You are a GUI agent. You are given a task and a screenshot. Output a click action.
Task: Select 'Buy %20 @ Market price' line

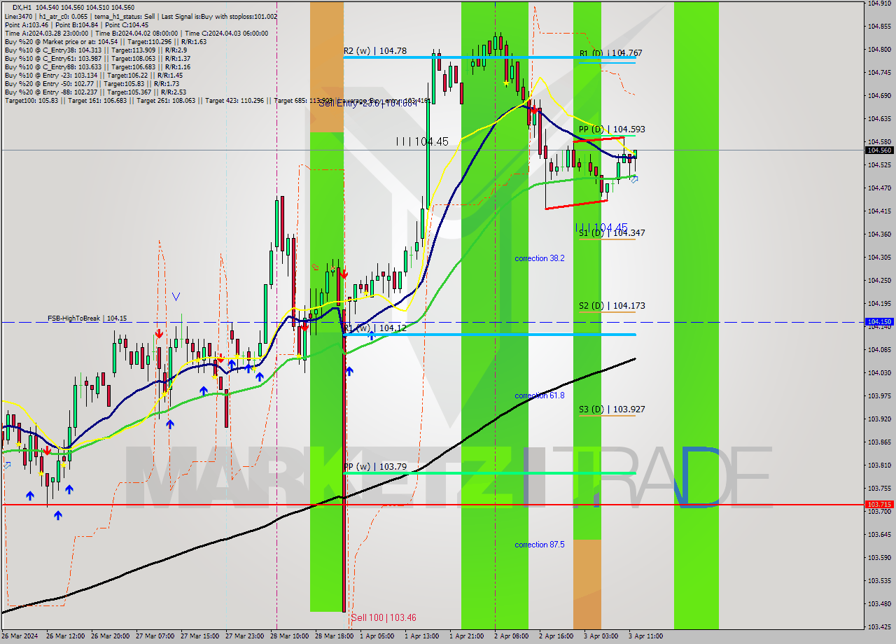[106, 41]
